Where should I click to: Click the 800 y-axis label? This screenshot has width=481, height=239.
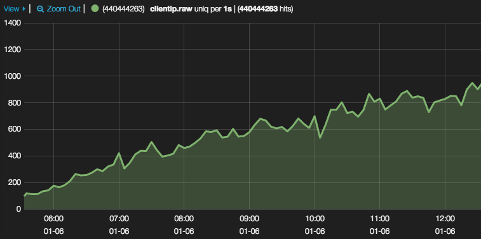point(15,103)
